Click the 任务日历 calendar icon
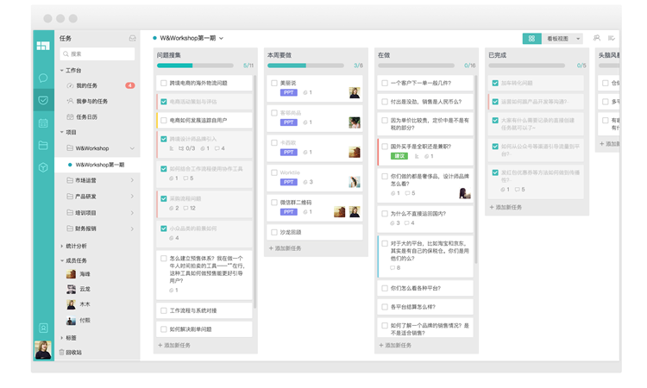This screenshot has width=647, height=388. tap(70, 117)
